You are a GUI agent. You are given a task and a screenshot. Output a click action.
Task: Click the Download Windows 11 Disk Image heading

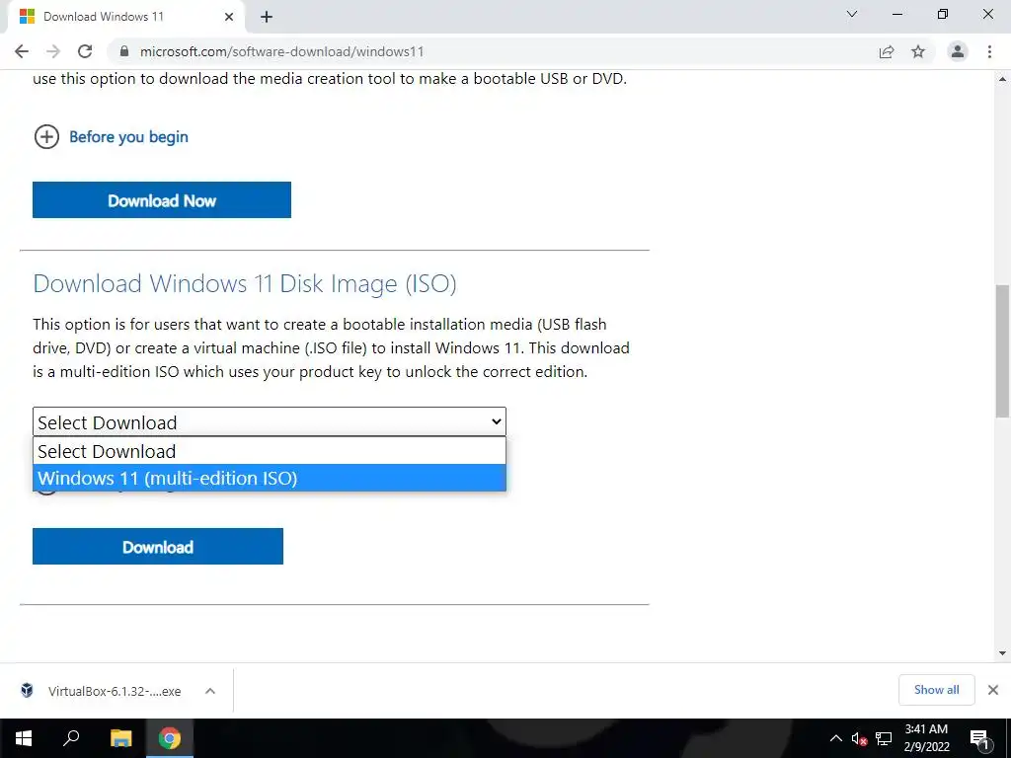point(245,283)
